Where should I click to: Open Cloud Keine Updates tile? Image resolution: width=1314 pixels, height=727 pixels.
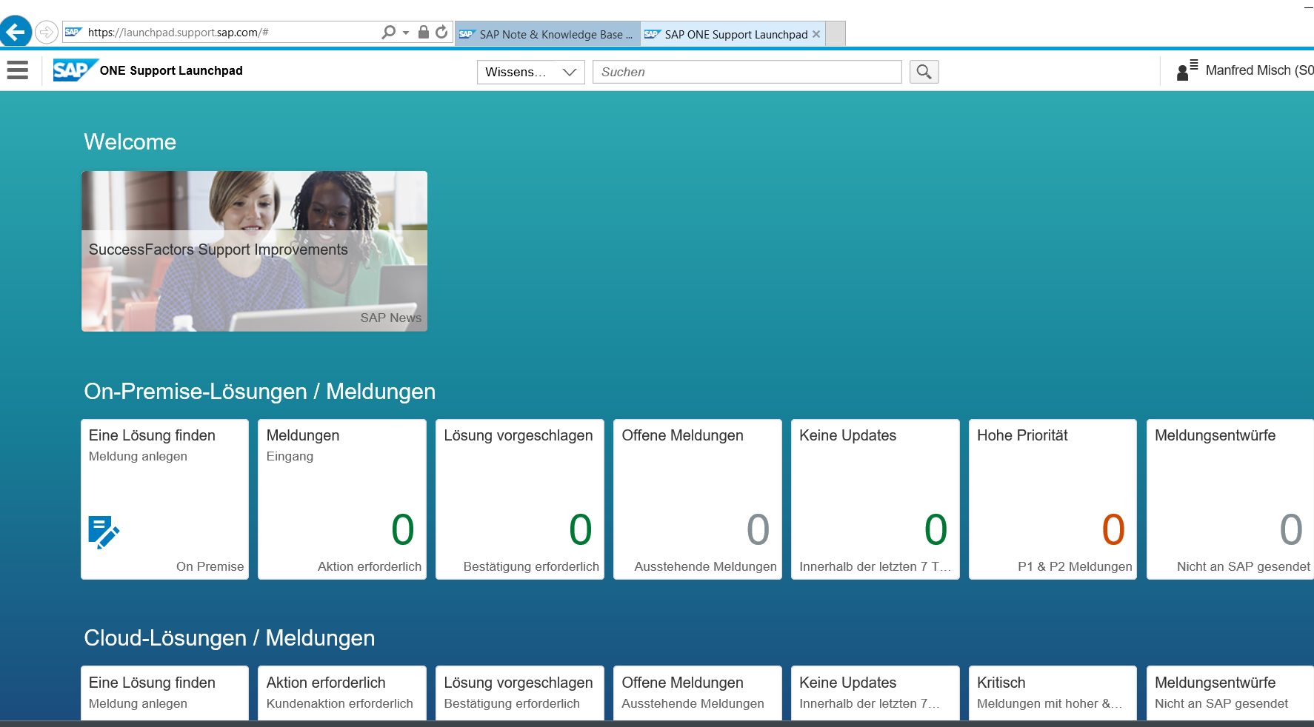[876, 693]
